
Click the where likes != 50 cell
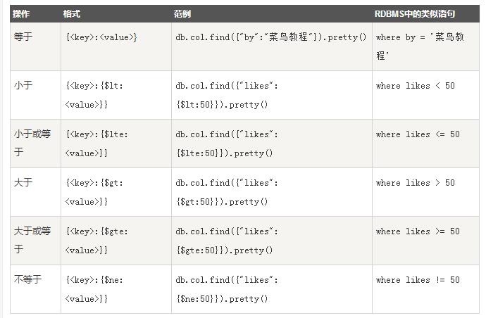click(x=425, y=289)
